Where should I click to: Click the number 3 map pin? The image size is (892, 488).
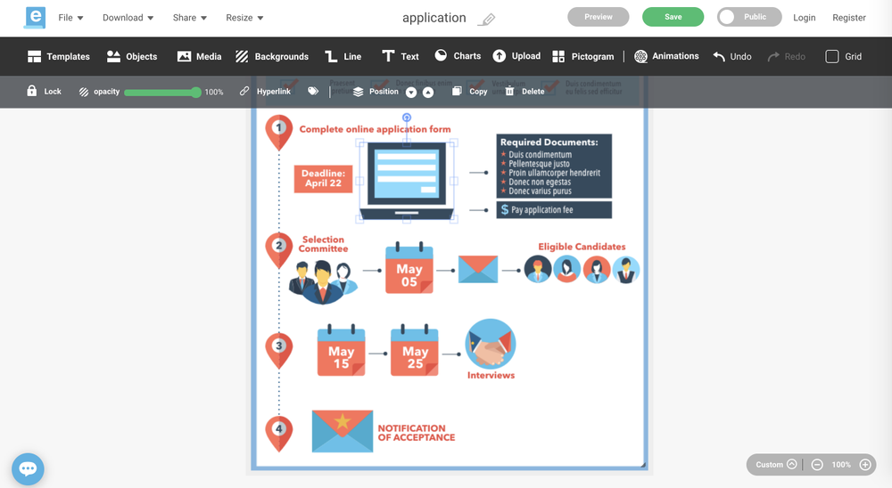(278, 351)
